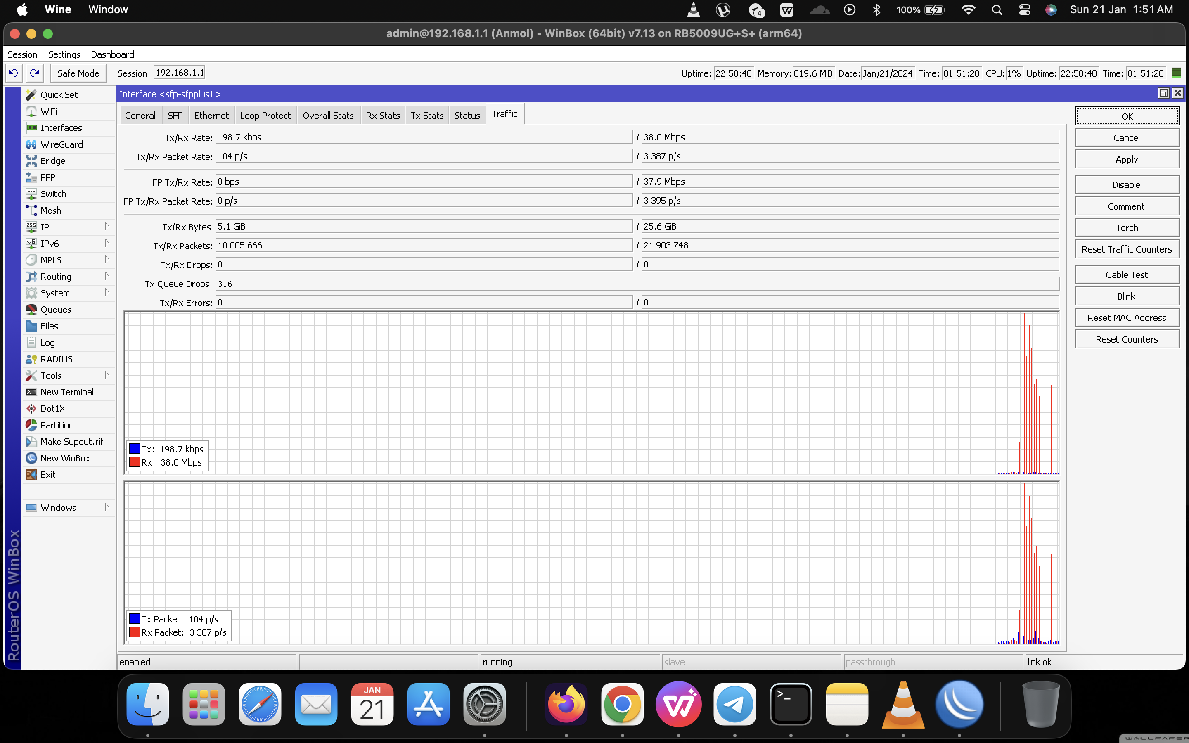This screenshot has width=1189, height=743.
Task: Open the Log sidebar item
Action: tap(47, 343)
